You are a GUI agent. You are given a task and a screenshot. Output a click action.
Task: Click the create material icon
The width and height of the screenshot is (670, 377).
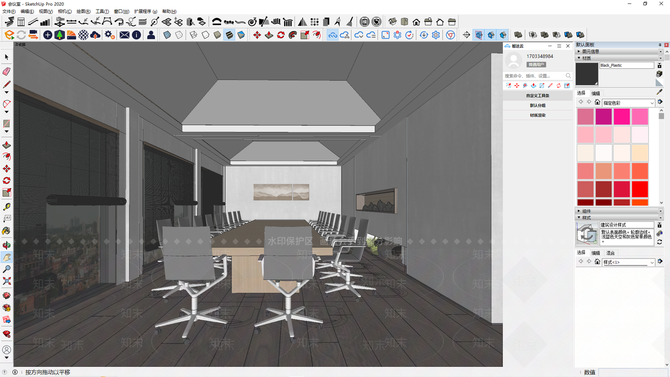[x=659, y=74]
